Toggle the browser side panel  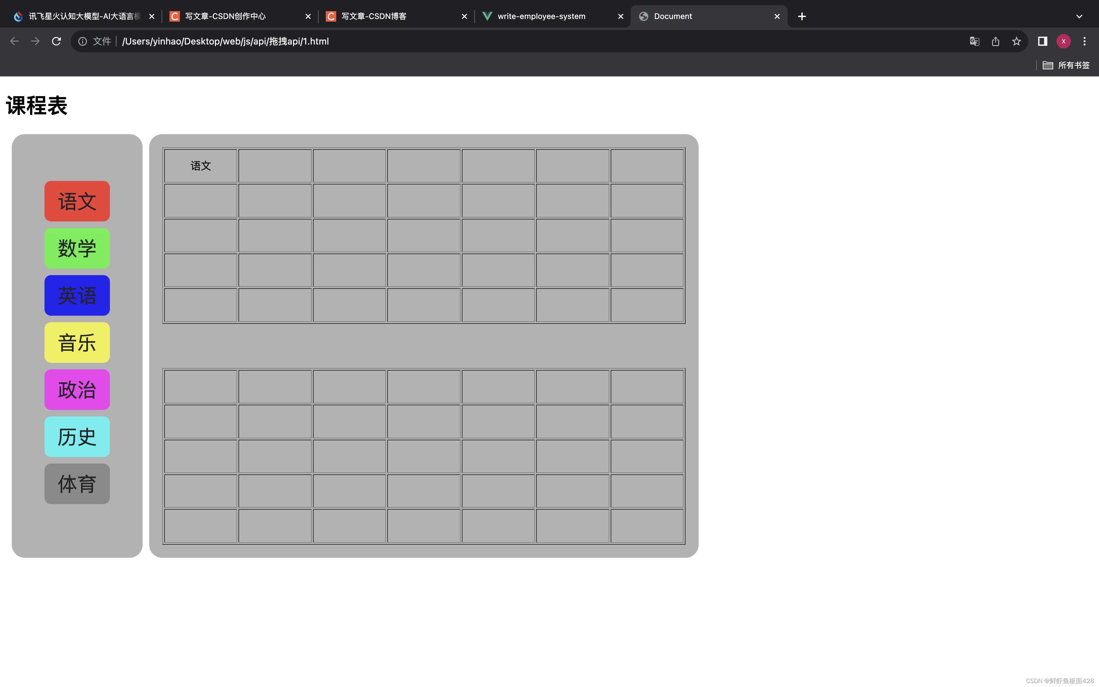1043,41
